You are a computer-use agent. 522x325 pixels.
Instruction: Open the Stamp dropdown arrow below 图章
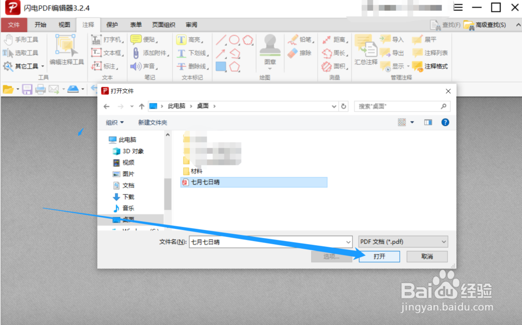point(270,69)
